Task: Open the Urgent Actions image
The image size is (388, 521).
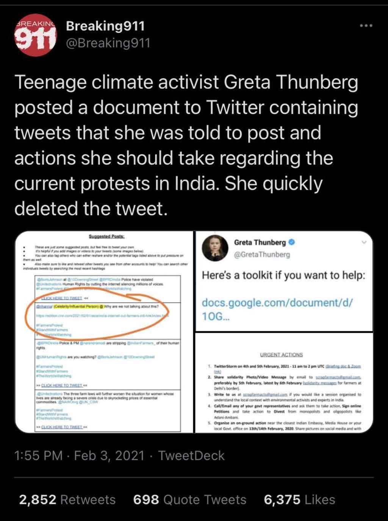Action: pyautogui.click(x=284, y=383)
